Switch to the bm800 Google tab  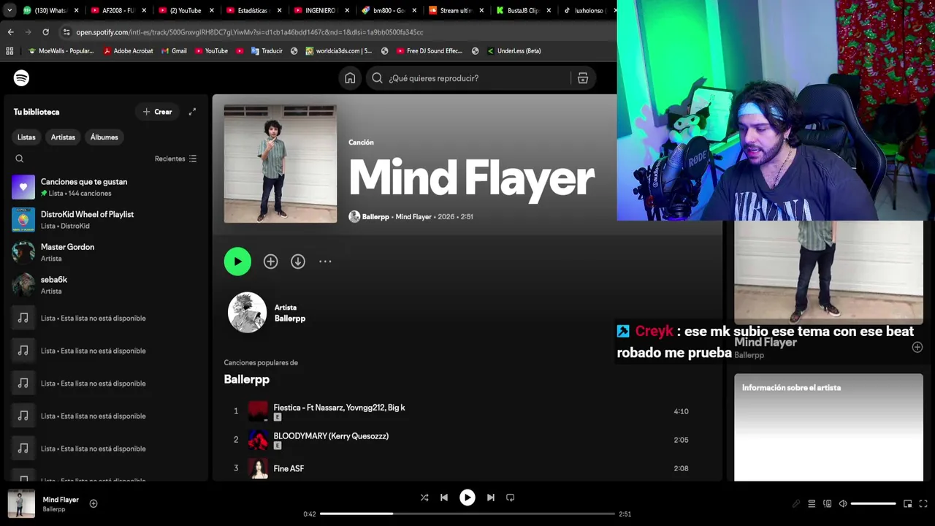(387, 10)
